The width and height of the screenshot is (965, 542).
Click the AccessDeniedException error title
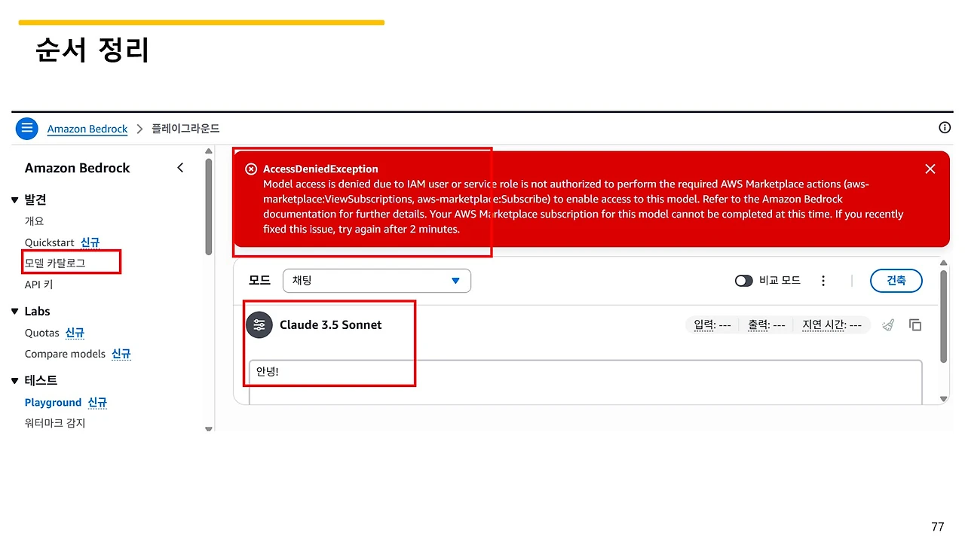click(x=320, y=169)
